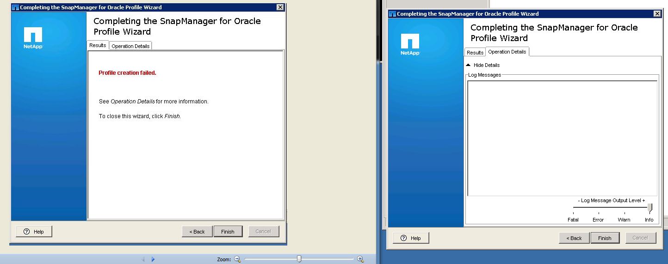Click the grey previous arrow at bottom
The image size is (668, 264).
click(143, 259)
